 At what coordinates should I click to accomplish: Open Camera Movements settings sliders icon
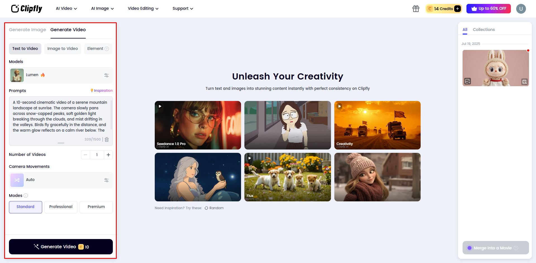(x=106, y=180)
